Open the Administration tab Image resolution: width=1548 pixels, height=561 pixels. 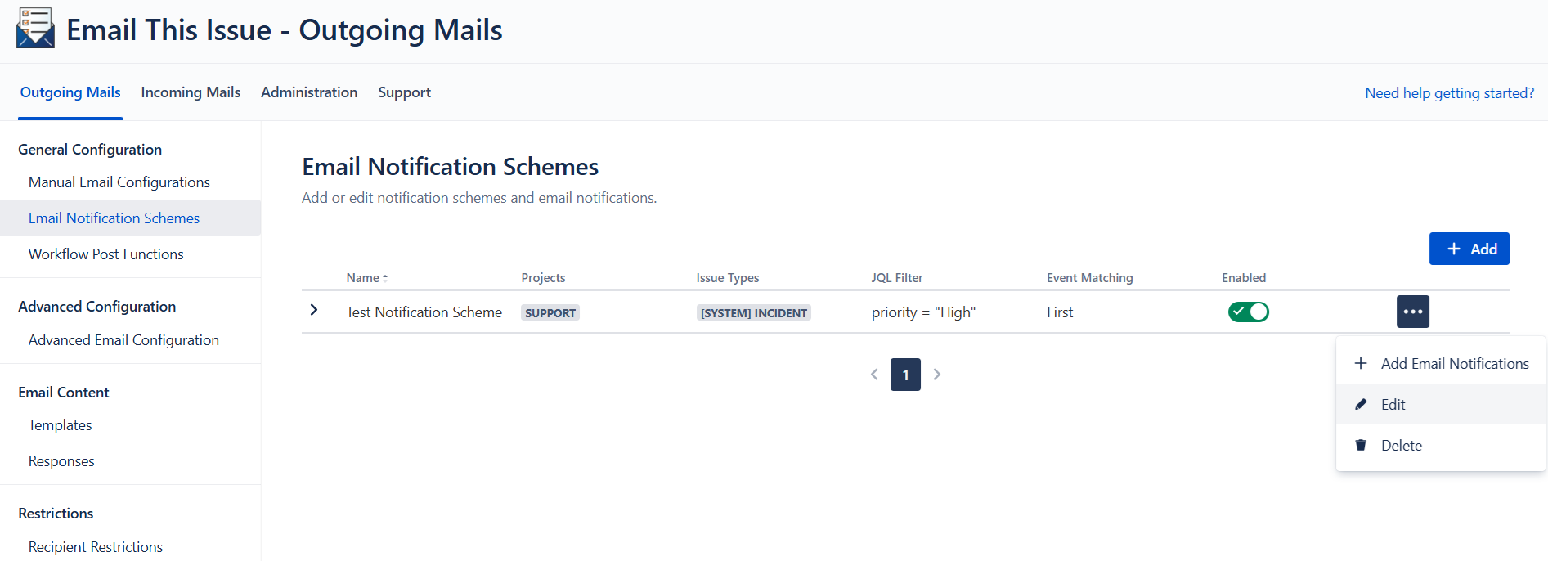[309, 92]
